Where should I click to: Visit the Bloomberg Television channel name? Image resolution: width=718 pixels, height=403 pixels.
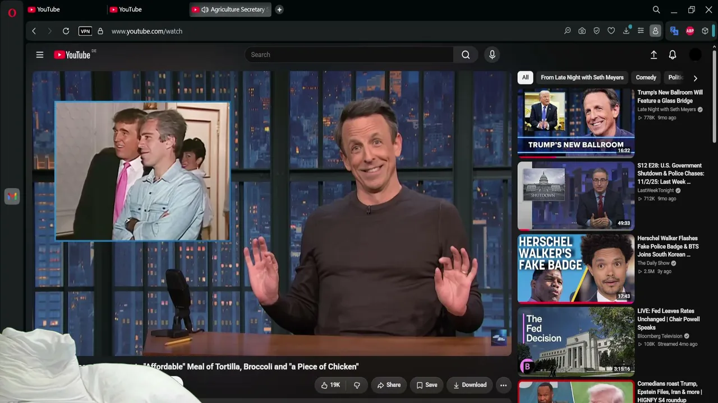point(660,336)
